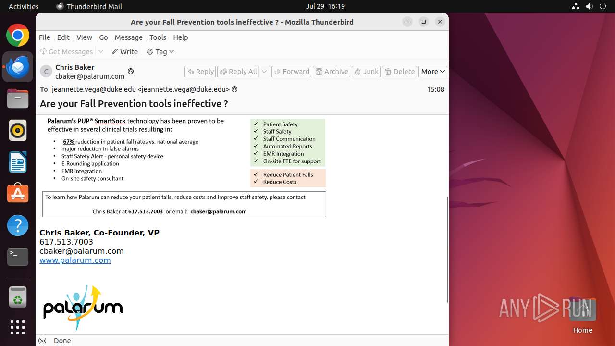Screen dimensions: 615x346
Task: Click the Palarum logo image
Action: coord(83,308)
